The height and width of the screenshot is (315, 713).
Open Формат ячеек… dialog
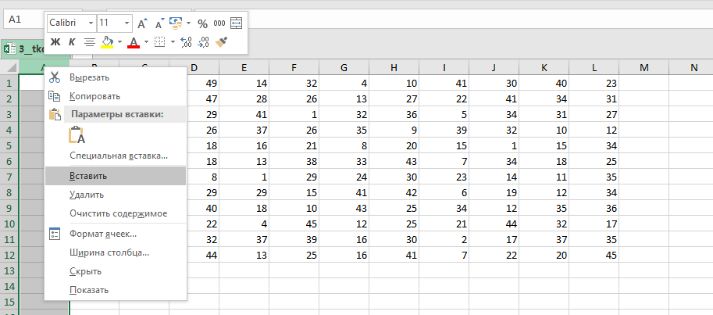click(102, 234)
